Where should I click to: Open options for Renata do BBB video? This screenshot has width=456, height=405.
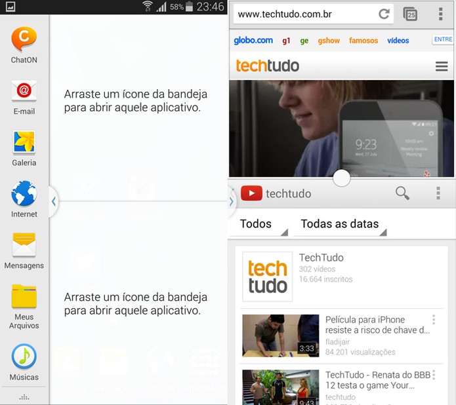point(434,375)
